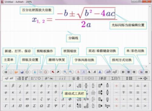The image size is (152, 111).
Task: Cut selection with the scissors icon
Action: point(35,72)
